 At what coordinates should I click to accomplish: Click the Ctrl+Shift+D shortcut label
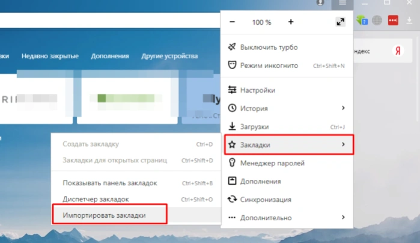coord(197,161)
